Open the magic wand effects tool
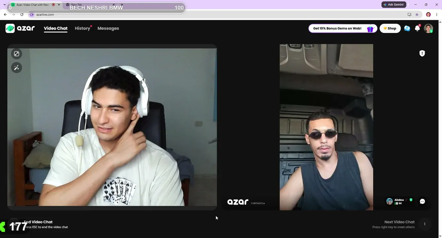This screenshot has height=238, width=442. point(17,68)
